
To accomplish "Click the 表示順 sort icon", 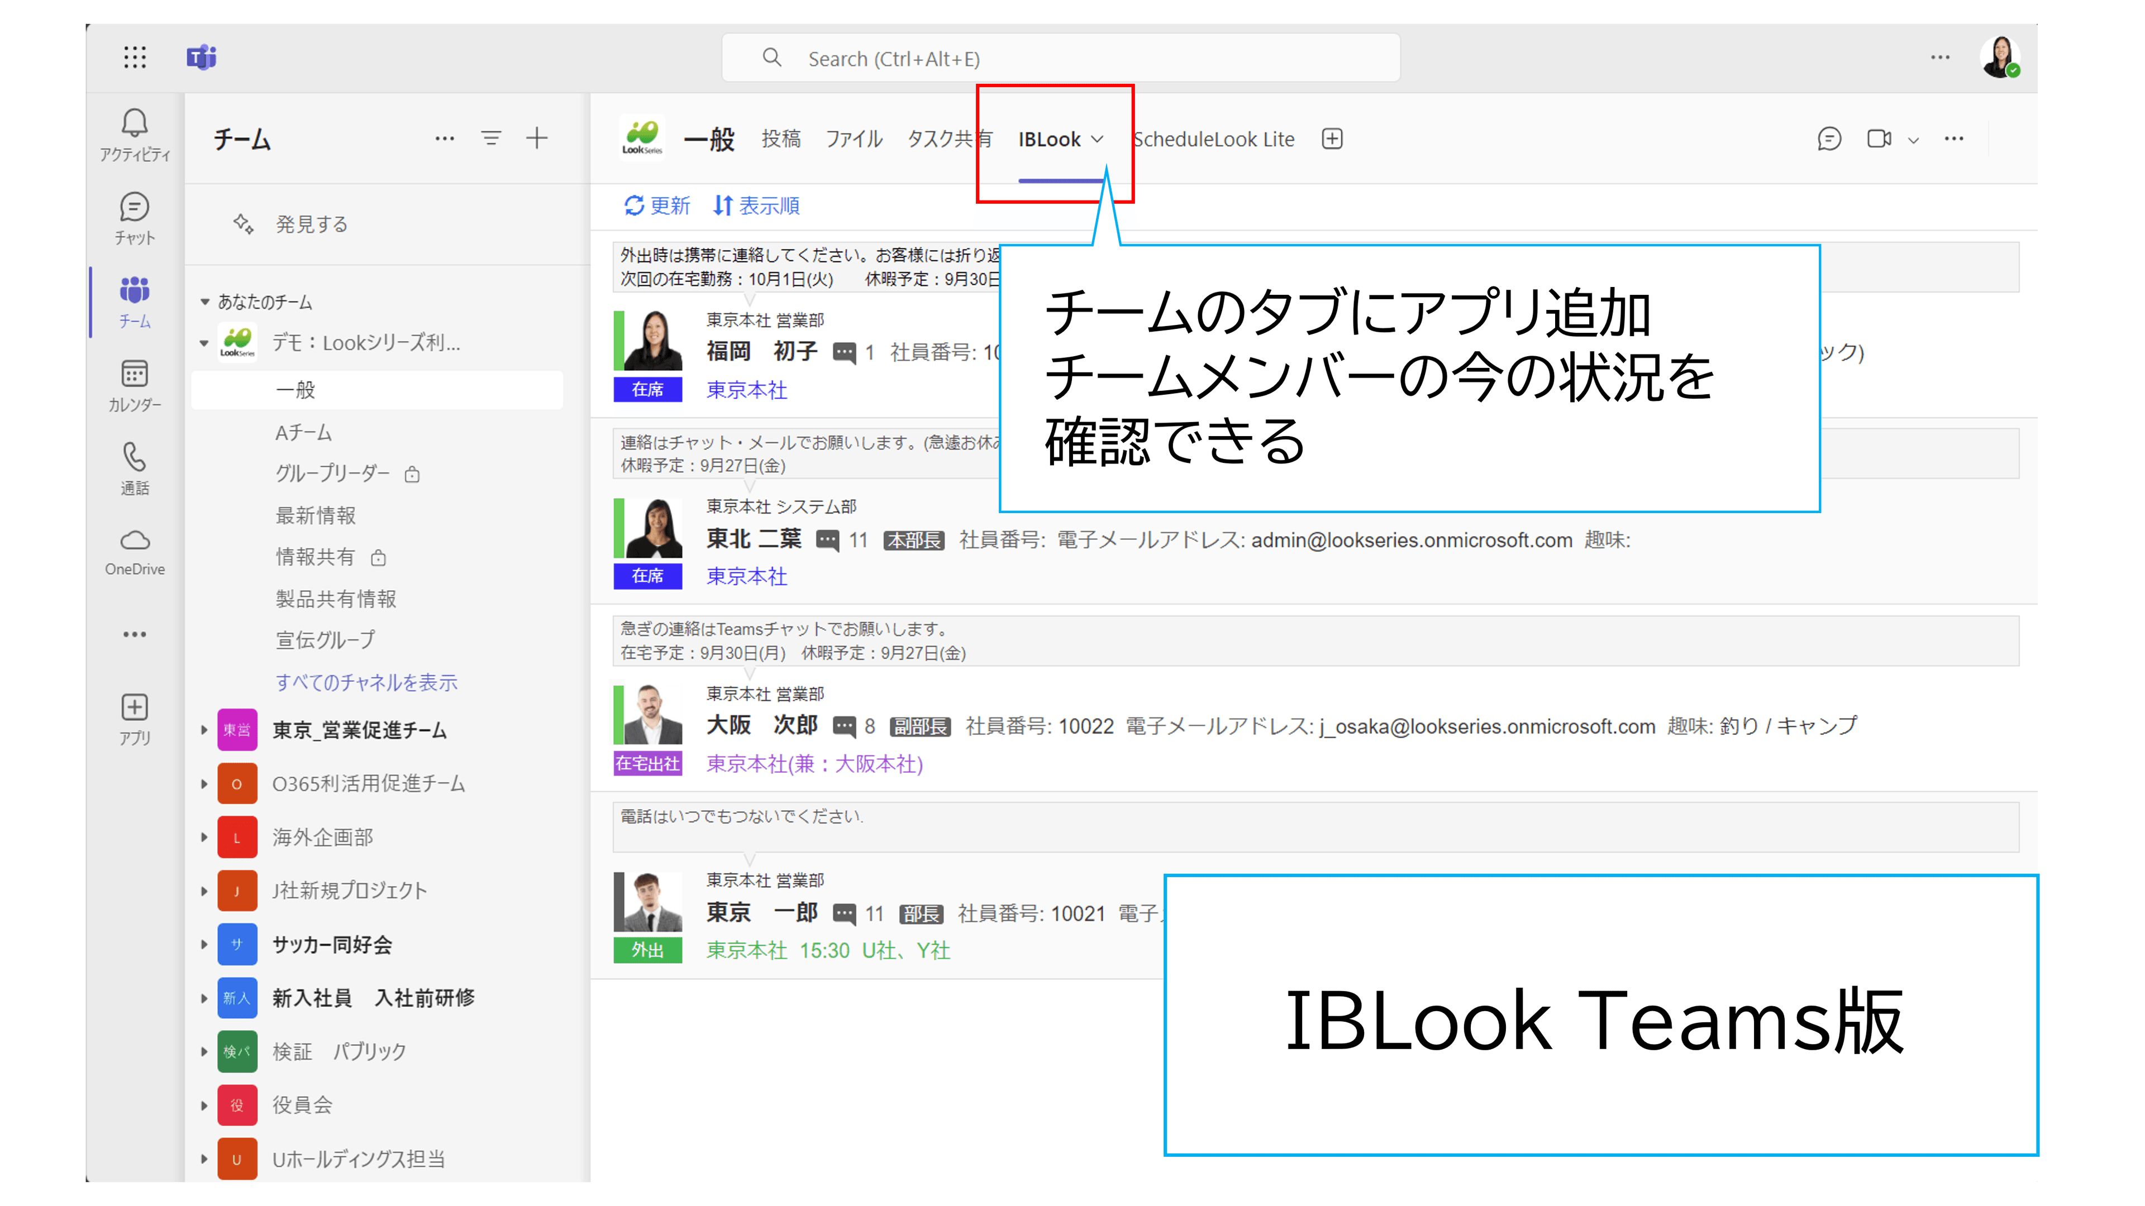I will pyautogui.click(x=723, y=205).
